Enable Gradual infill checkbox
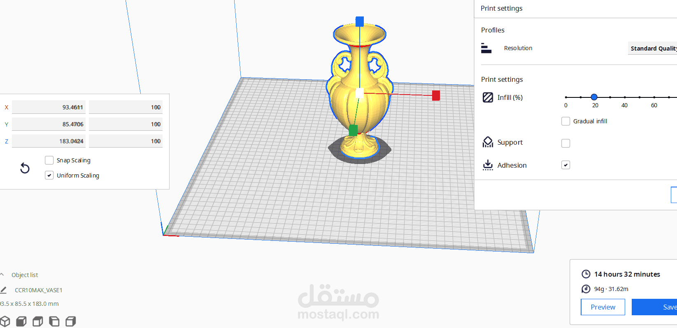677x328 pixels. 565,121
